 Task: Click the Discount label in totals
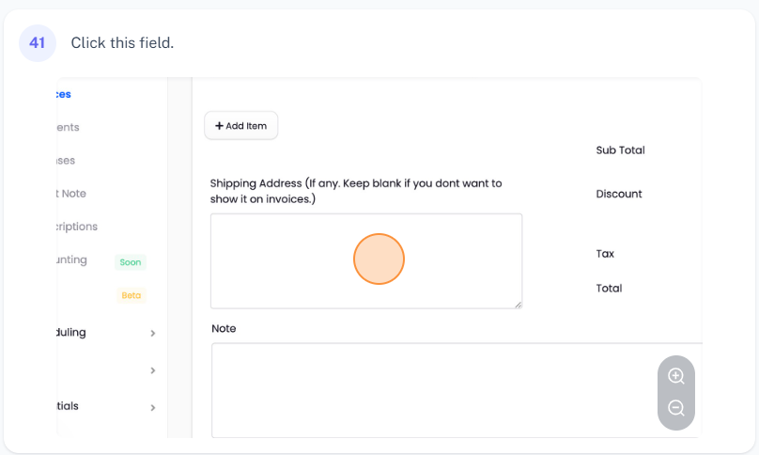click(x=619, y=194)
